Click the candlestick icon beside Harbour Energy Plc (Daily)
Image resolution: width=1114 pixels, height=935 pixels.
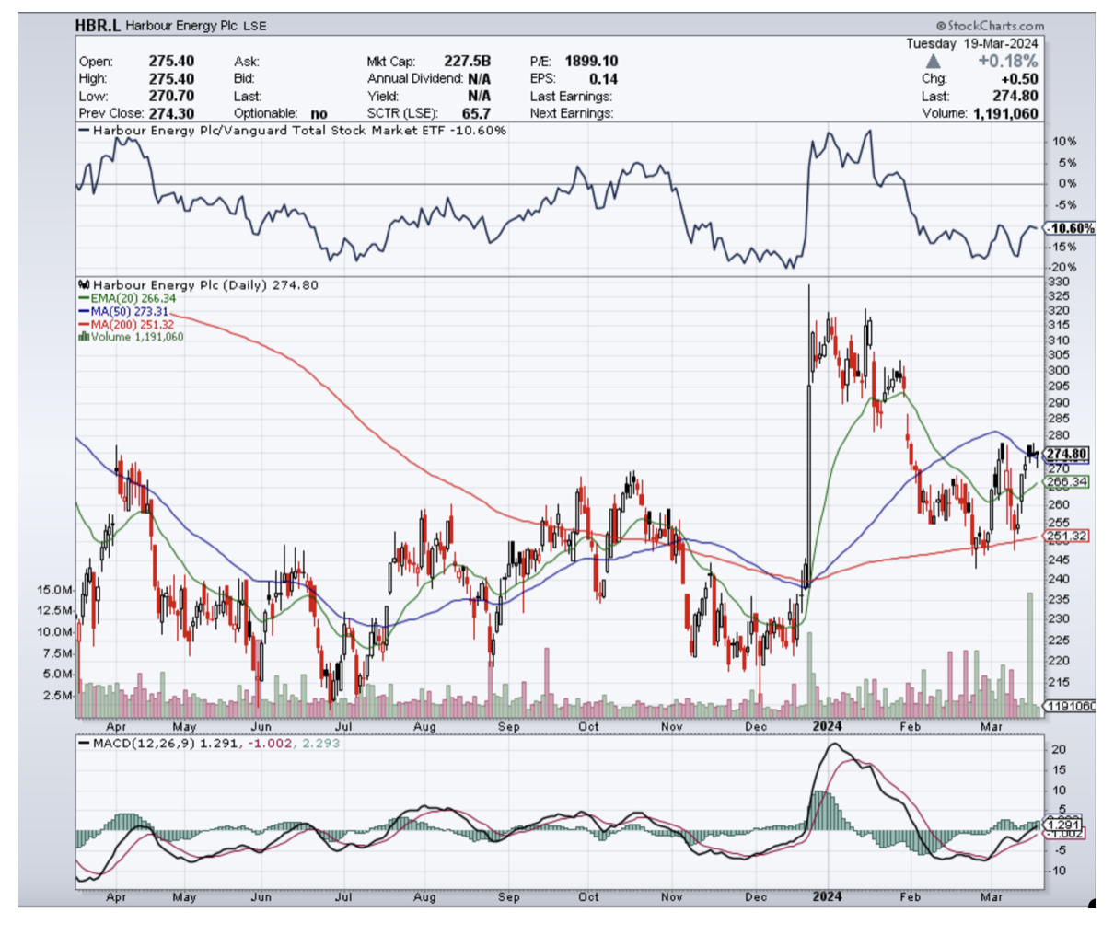[x=85, y=285]
